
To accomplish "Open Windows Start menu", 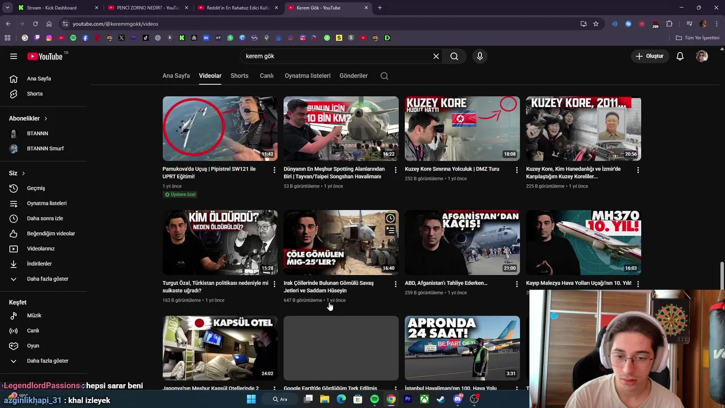I will pyautogui.click(x=251, y=399).
